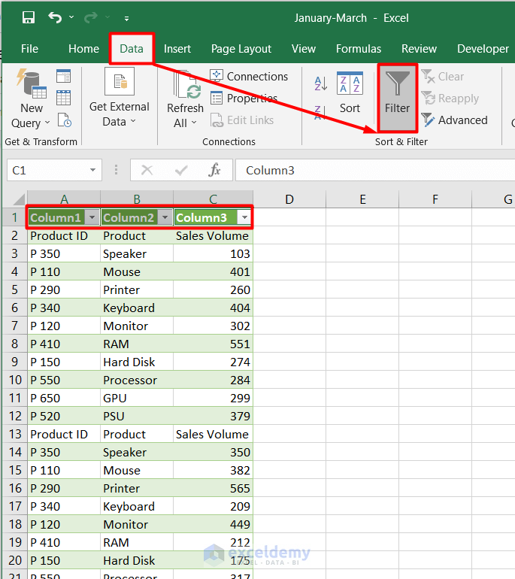Viewport: 515px width, 579px height.
Task: Click the Save icon in title bar
Action: pos(29,17)
